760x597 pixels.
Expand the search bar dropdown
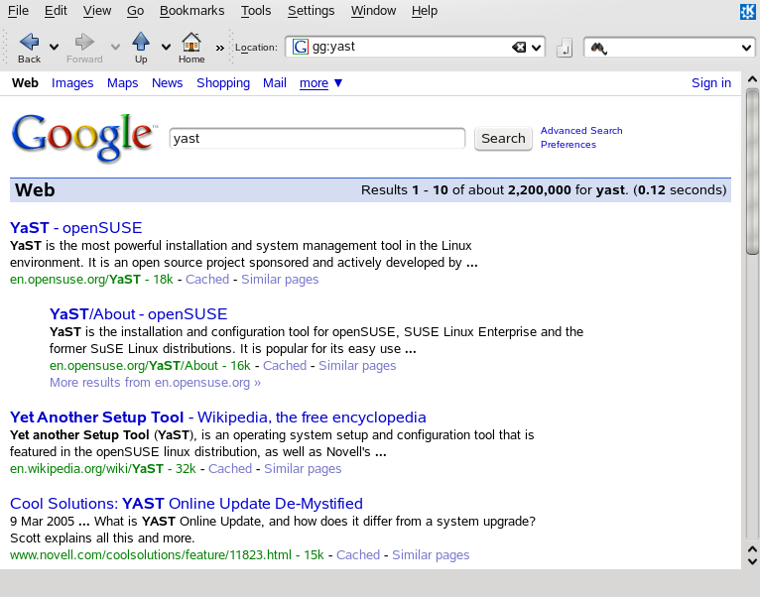pos(746,48)
